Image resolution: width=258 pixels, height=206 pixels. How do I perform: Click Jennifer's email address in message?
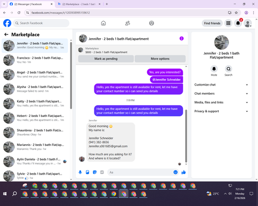point(108,146)
